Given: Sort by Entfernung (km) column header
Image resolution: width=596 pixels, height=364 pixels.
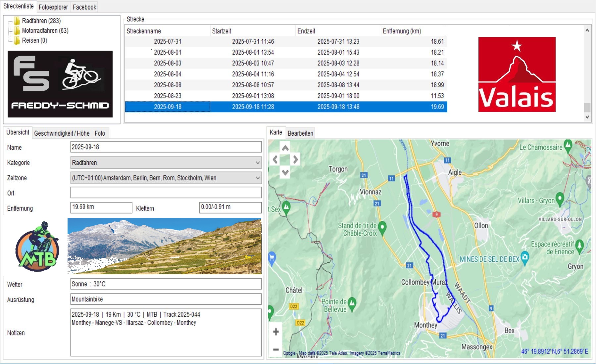Looking at the screenshot, I should point(402,31).
